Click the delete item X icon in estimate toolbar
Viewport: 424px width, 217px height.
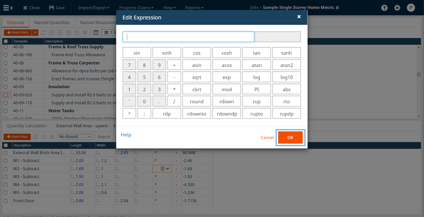coord(85,32)
